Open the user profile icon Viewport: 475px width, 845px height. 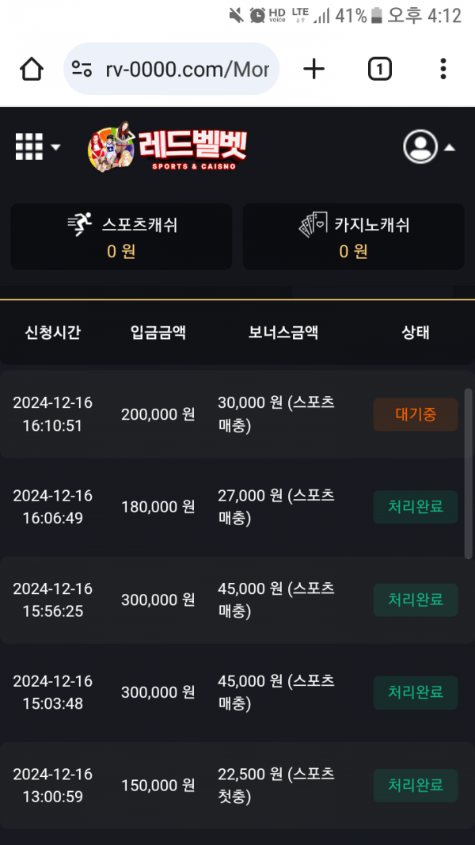(420, 146)
